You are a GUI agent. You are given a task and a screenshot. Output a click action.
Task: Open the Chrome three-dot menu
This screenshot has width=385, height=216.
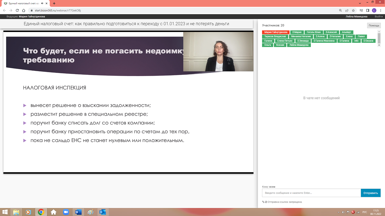coord(381,11)
